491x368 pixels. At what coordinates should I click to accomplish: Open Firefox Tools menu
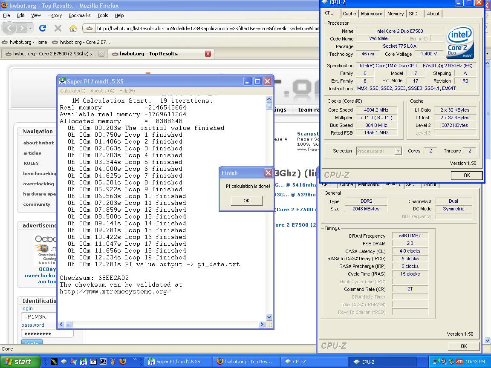click(102, 15)
